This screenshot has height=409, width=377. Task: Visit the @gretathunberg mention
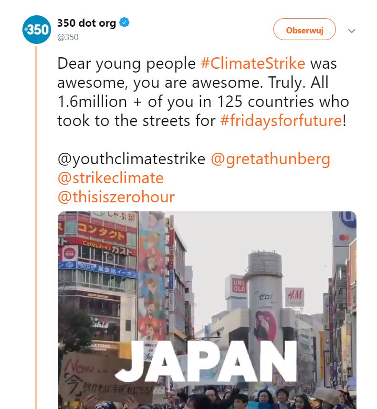point(270,159)
